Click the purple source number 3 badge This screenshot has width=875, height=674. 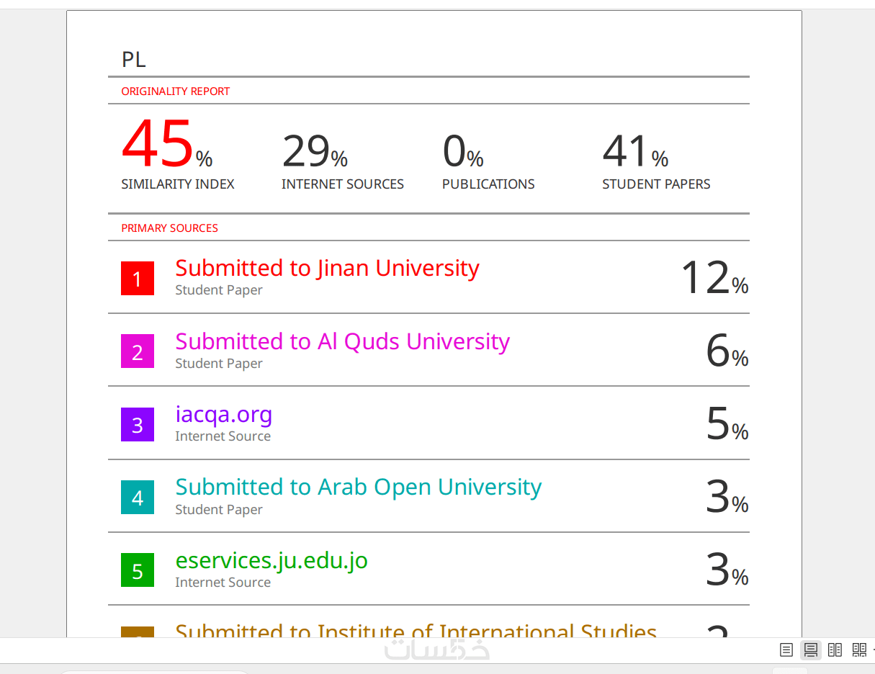coord(138,425)
